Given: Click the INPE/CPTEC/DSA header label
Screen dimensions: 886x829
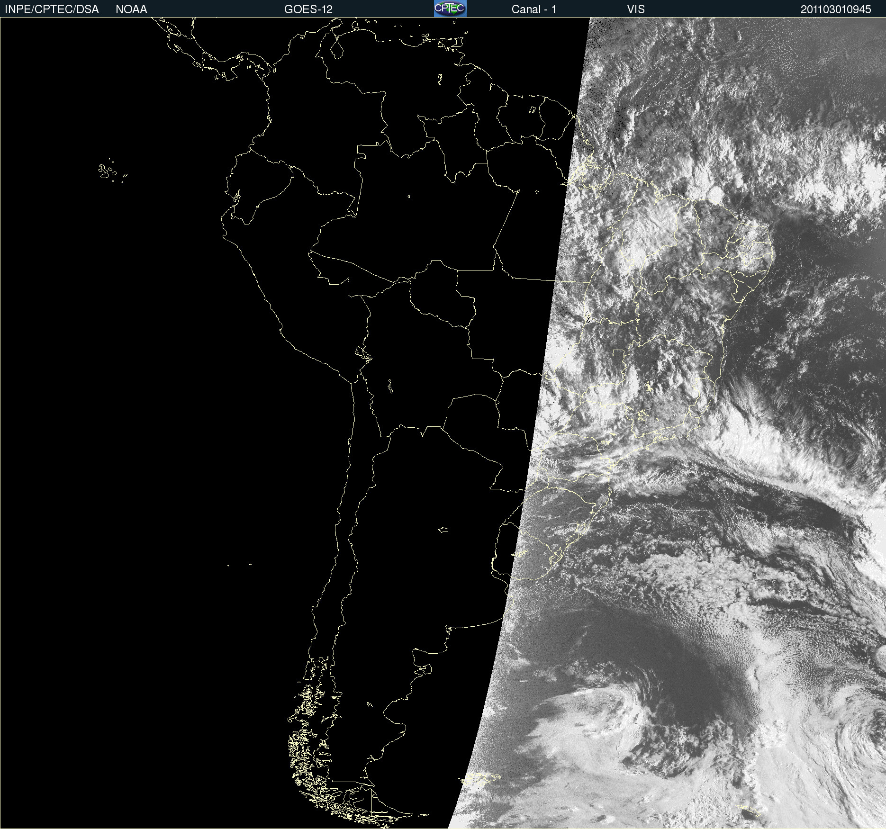Looking at the screenshot, I should (x=52, y=9).
